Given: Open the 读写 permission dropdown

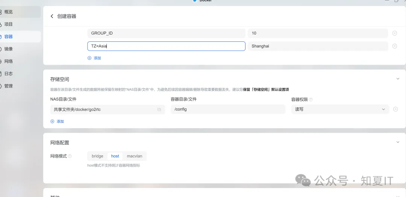Looking at the screenshot, I should [340, 109].
